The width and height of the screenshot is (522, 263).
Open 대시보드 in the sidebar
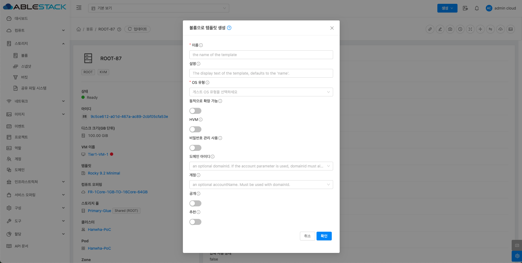click(x=21, y=19)
